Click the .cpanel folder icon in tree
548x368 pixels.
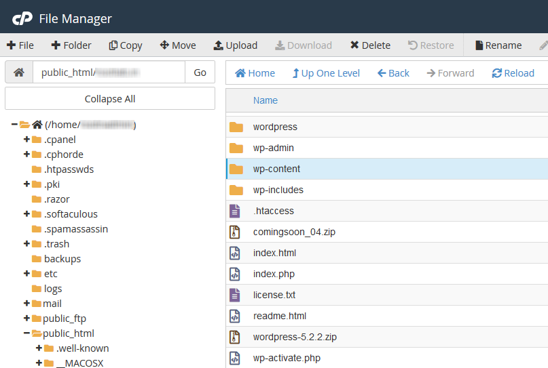pyautogui.click(x=37, y=140)
